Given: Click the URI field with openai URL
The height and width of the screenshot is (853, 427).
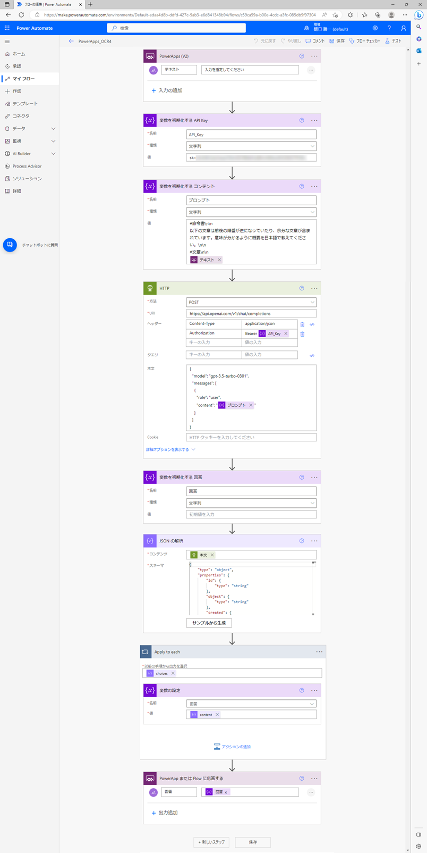Looking at the screenshot, I should point(251,314).
